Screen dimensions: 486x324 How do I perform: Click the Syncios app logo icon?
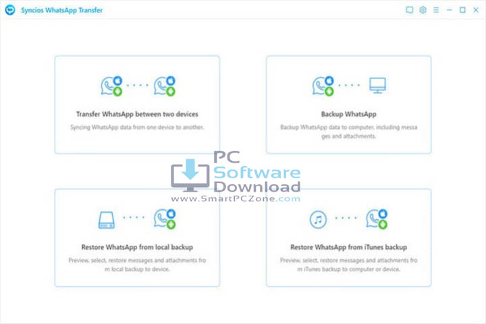tap(10, 10)
